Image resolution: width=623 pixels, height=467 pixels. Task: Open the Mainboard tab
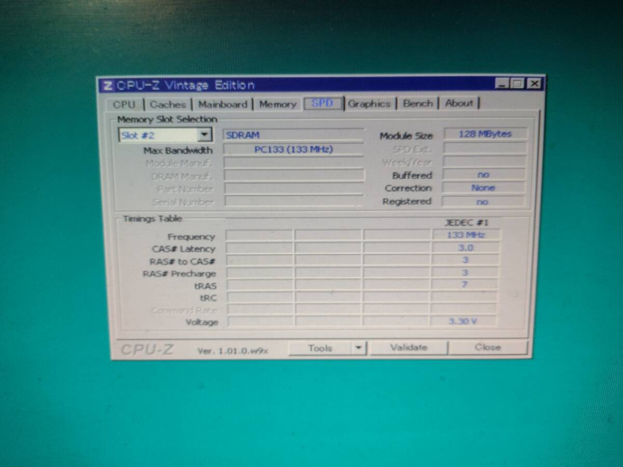(x=223, y=104)
